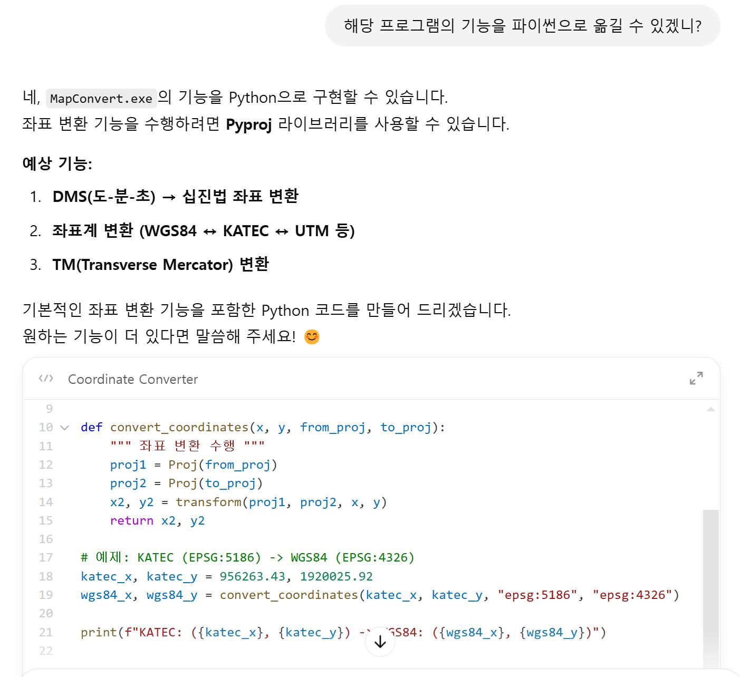Click the 예상 기능 heading
Screen dimensions: 740x677
coord(57,163)
